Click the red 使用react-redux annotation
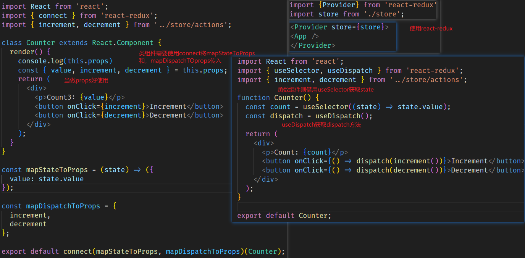525x258 pixels. [431, 28]
